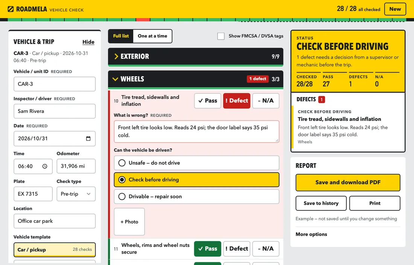Screen dimensions: 414x265
Task: Click the Odometer input field
Action: pos(76,166)
